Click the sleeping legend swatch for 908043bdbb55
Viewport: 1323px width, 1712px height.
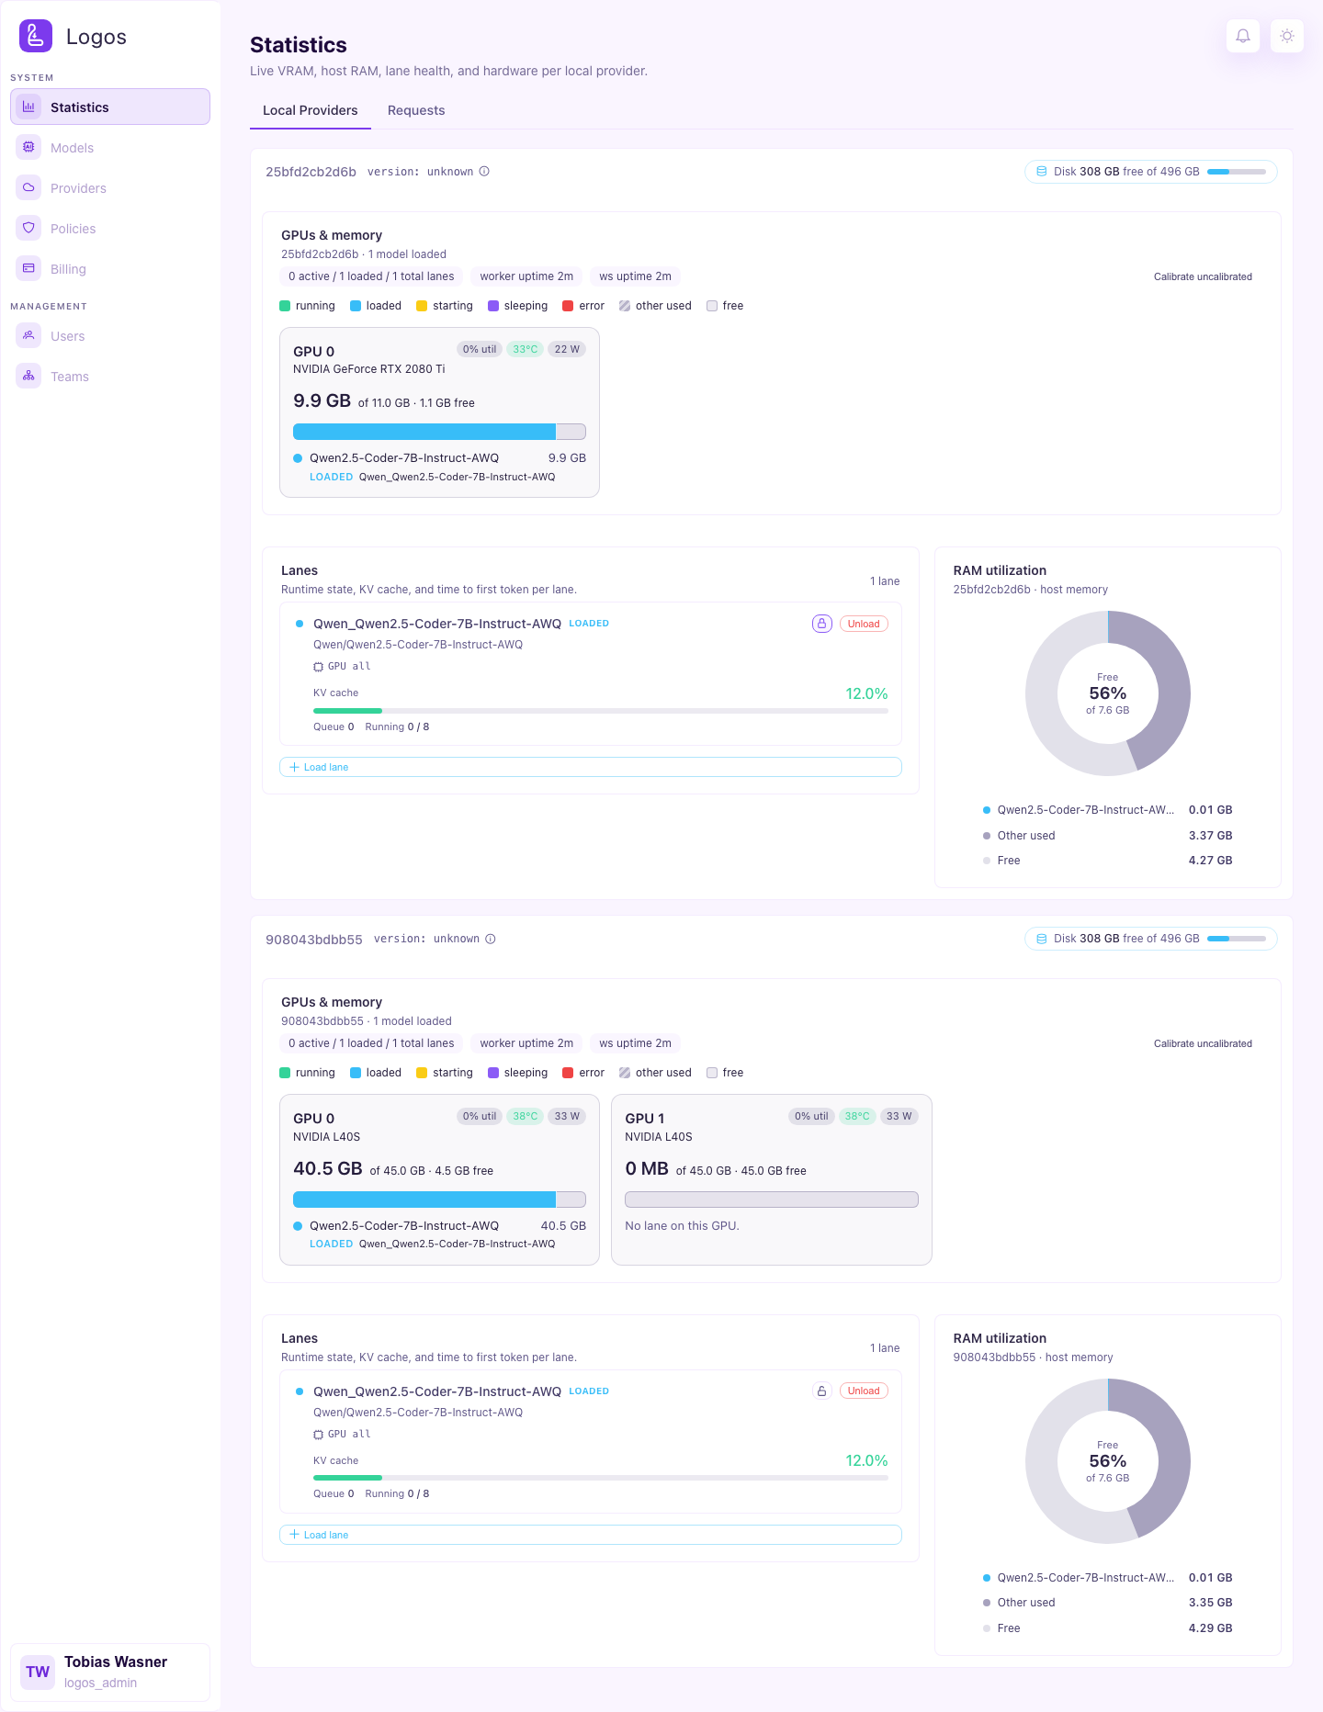pyautogui.click(x=493, y=1073)
